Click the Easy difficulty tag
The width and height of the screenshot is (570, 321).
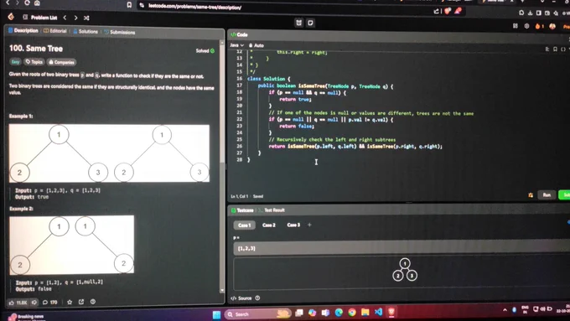(x=15, y=62)
